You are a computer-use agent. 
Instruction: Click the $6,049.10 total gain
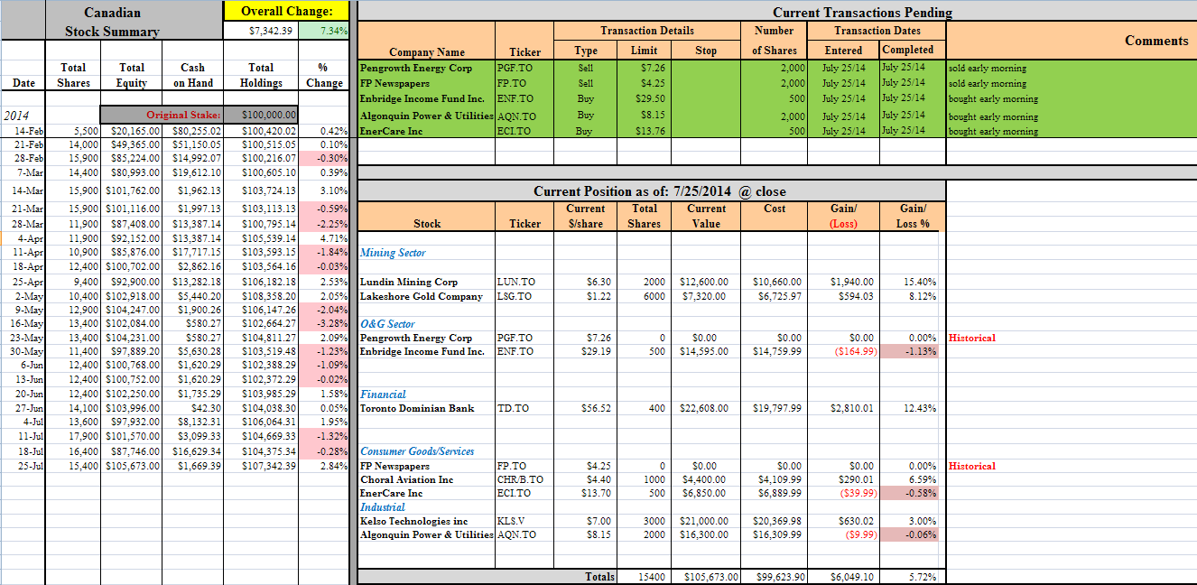tap(851, 576)
